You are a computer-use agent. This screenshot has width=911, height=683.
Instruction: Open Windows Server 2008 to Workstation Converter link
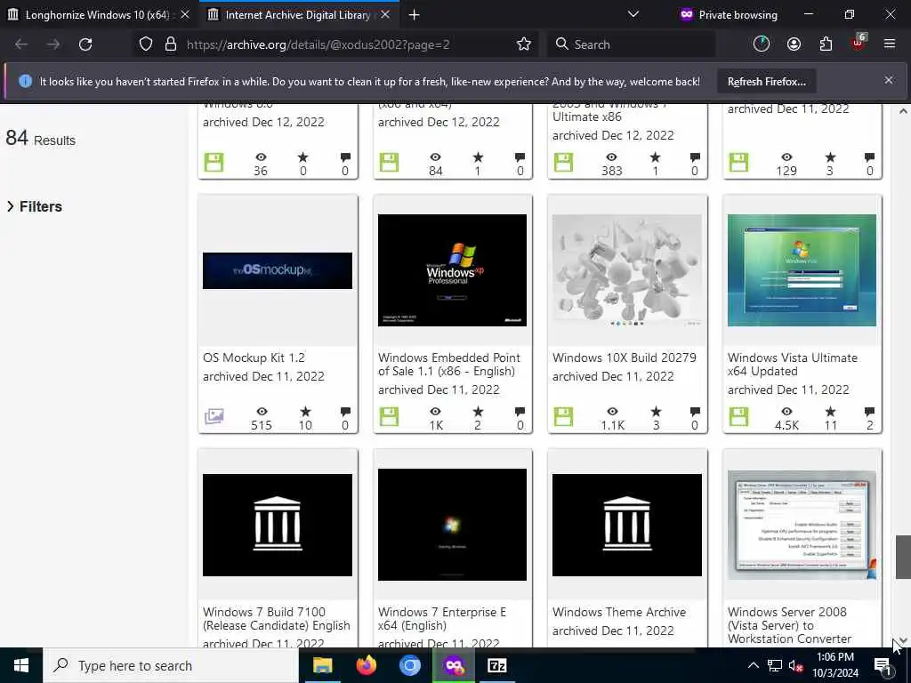(x=790, y=625)
